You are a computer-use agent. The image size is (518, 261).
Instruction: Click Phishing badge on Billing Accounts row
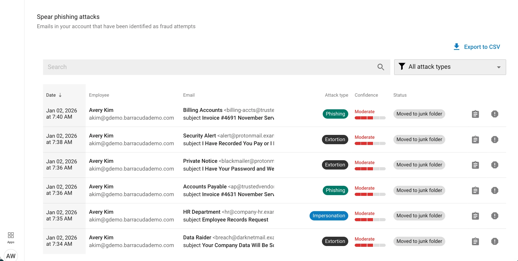pyautogui.click(x=335, y=114)
